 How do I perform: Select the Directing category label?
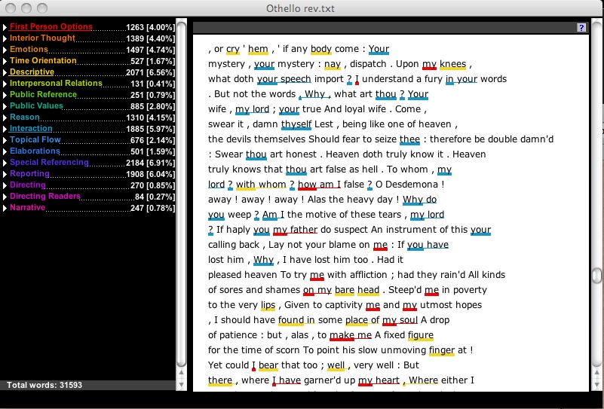coord(28,185)
